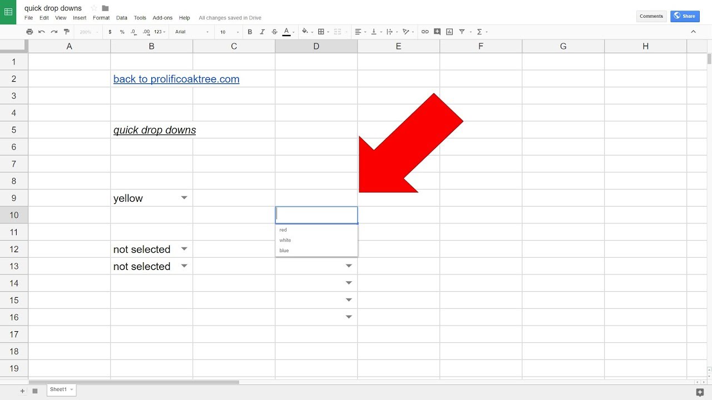Format selection as currency

[110, 32]
